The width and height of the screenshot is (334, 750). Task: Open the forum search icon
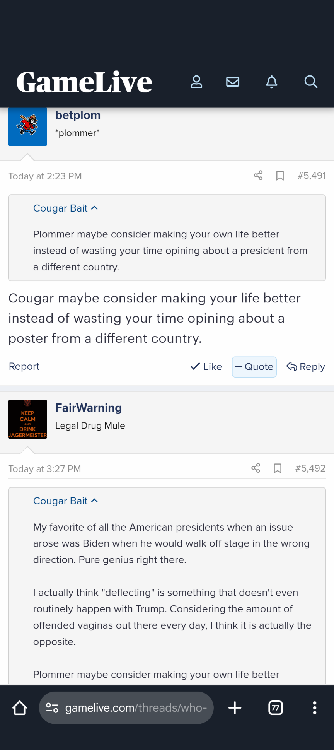(x=310, y=82)
